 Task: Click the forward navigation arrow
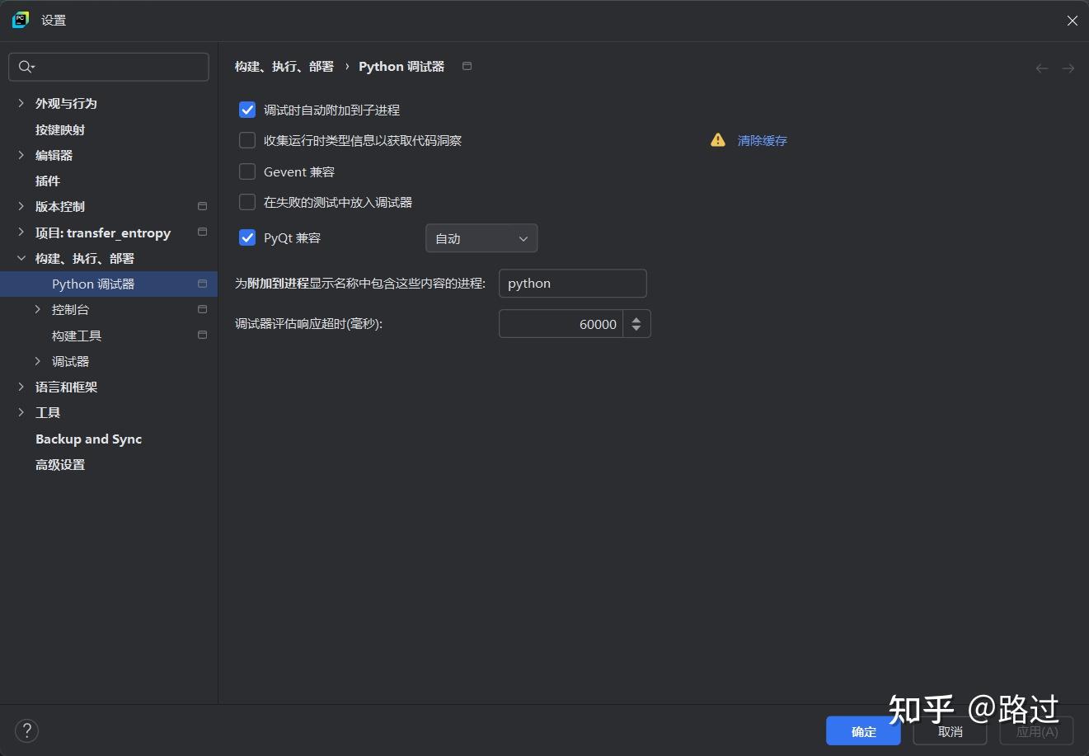pos(1068,68)
